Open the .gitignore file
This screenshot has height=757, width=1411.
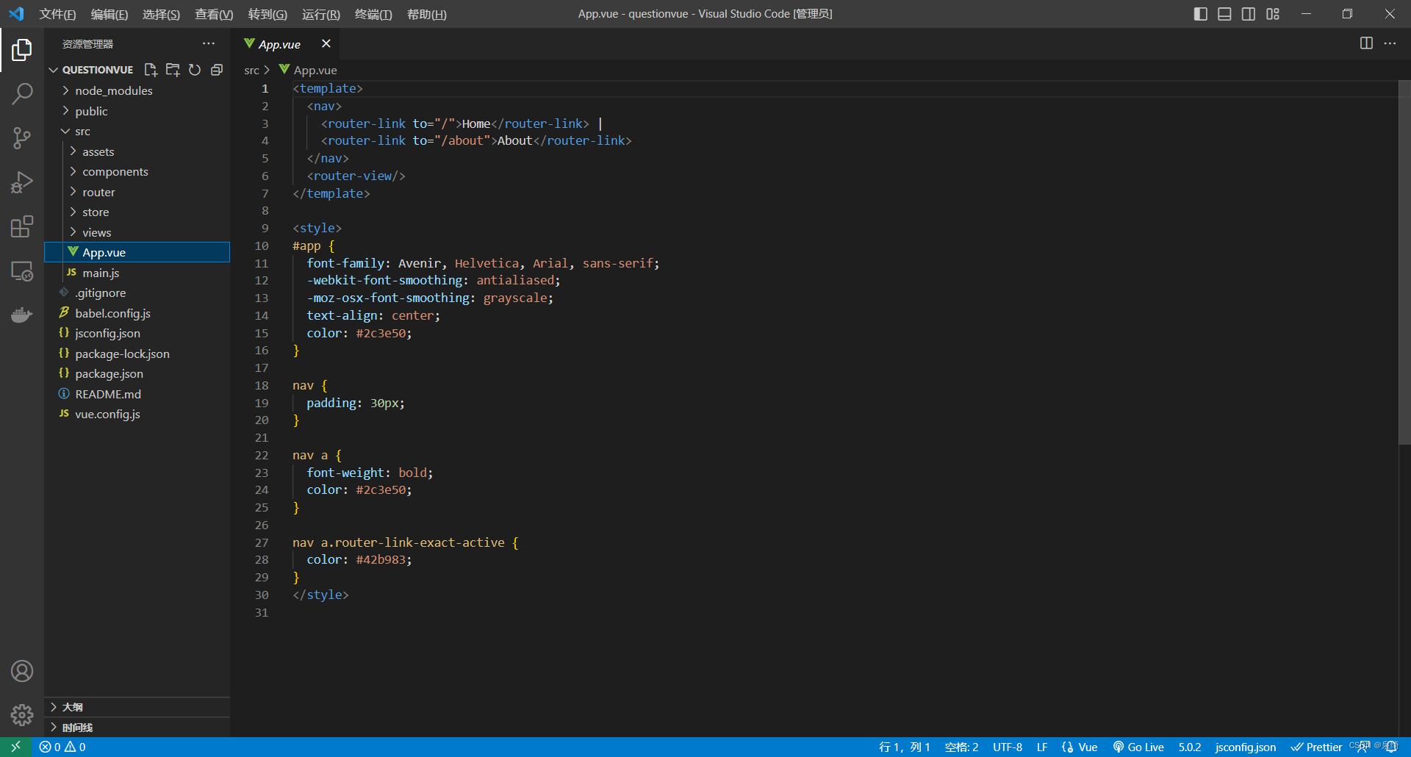point(137,293)
